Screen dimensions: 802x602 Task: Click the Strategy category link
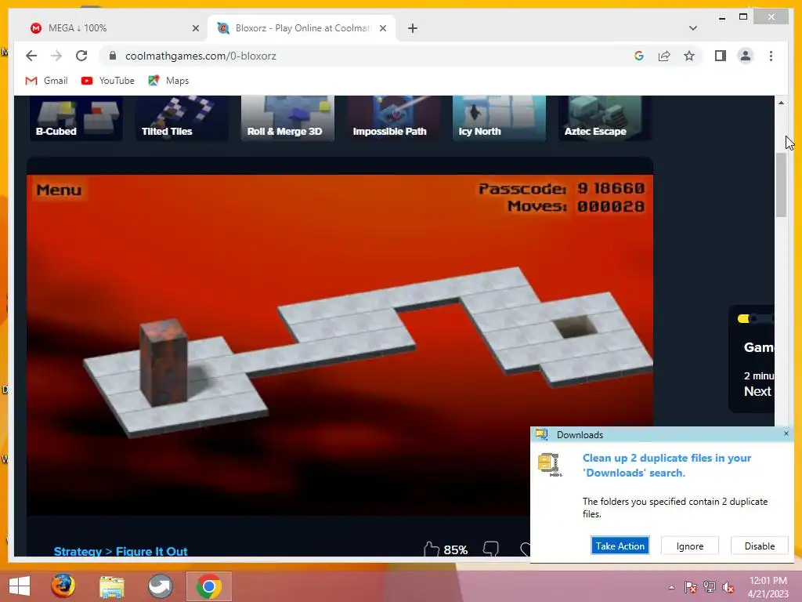pos(78,551)
